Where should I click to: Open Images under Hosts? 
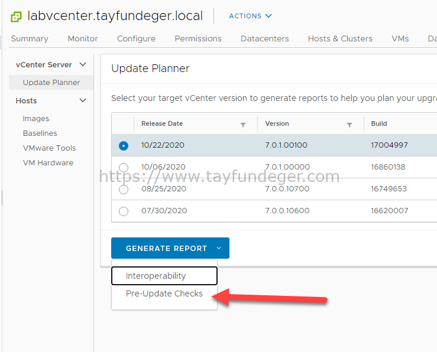(36, 119)
